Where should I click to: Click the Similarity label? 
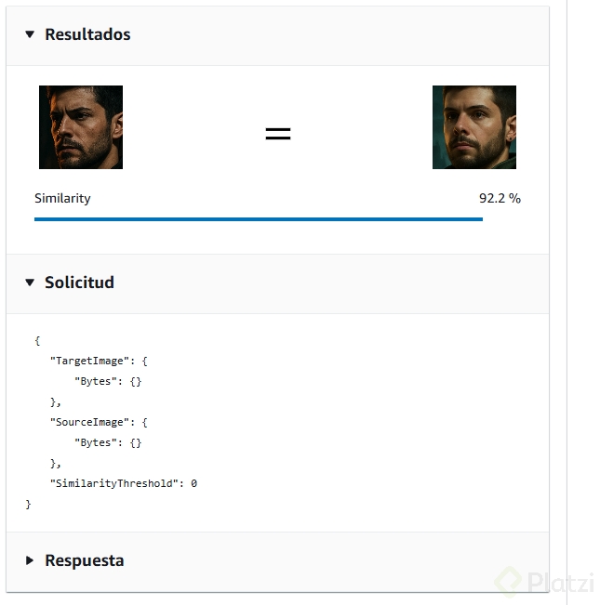click(x=62, y=199)
